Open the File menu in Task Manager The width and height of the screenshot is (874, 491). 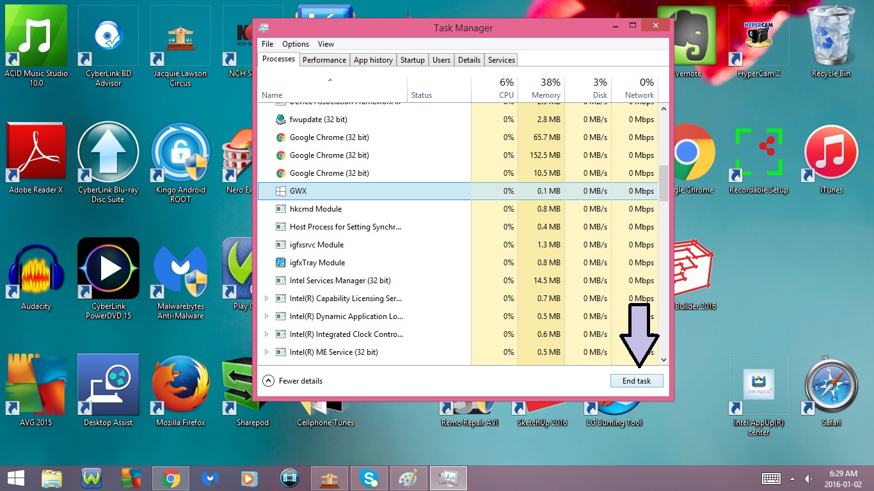point(267,44)
